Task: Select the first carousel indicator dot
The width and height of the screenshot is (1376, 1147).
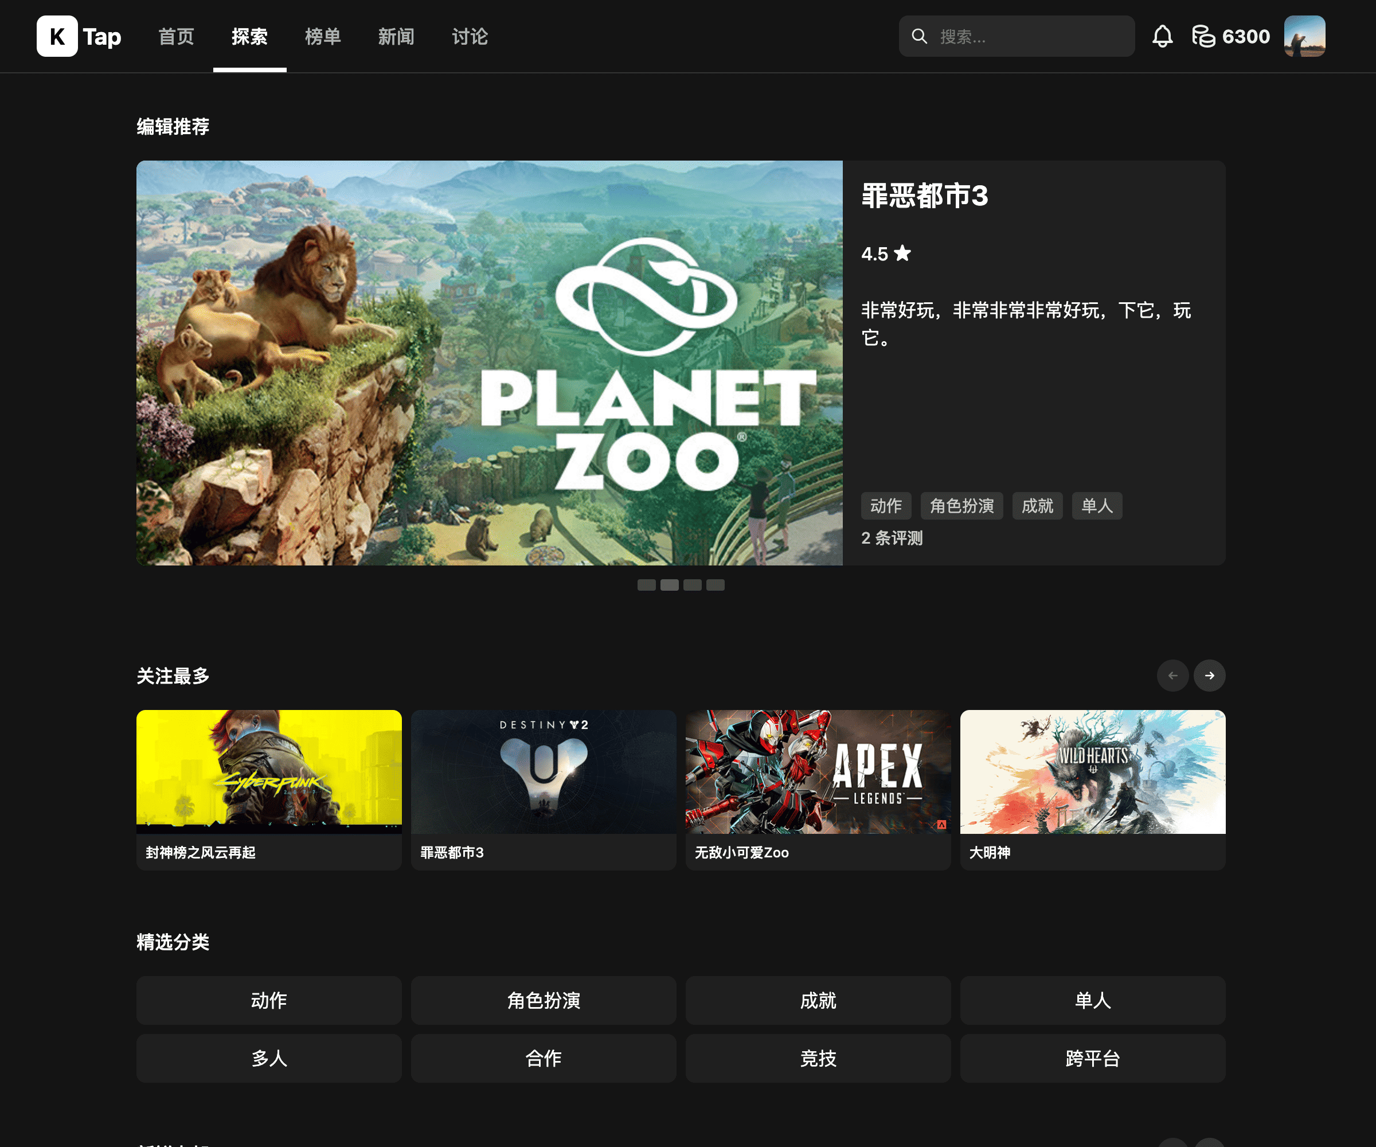Action: click(x=646, y=584)
